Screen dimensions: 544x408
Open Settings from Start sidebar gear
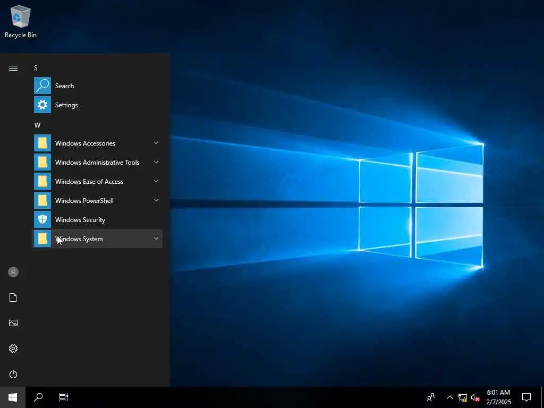pos(13,348)
